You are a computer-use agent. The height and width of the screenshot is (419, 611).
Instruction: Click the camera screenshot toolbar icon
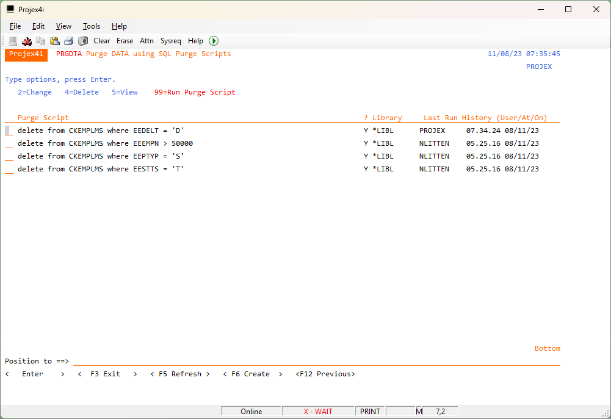82,41
